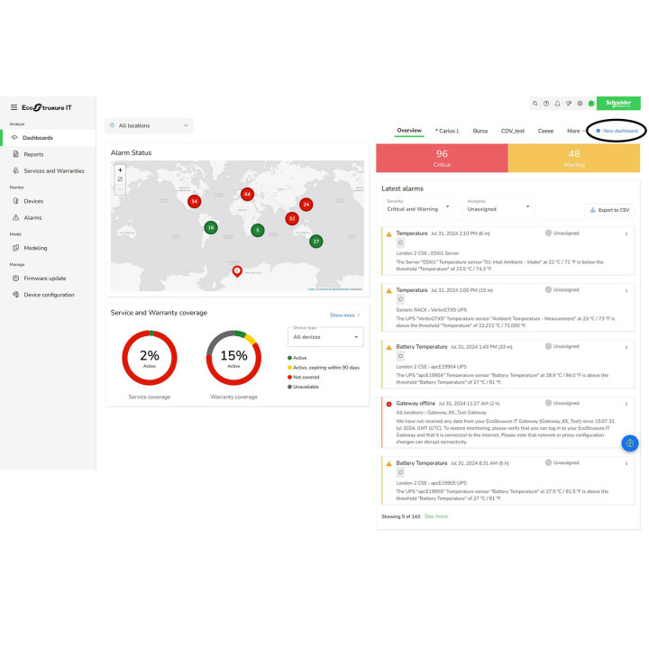This screenshot has height=649, width=649.
Task: Open options menu for Gateway offline alarm
Action: point(626,404)
